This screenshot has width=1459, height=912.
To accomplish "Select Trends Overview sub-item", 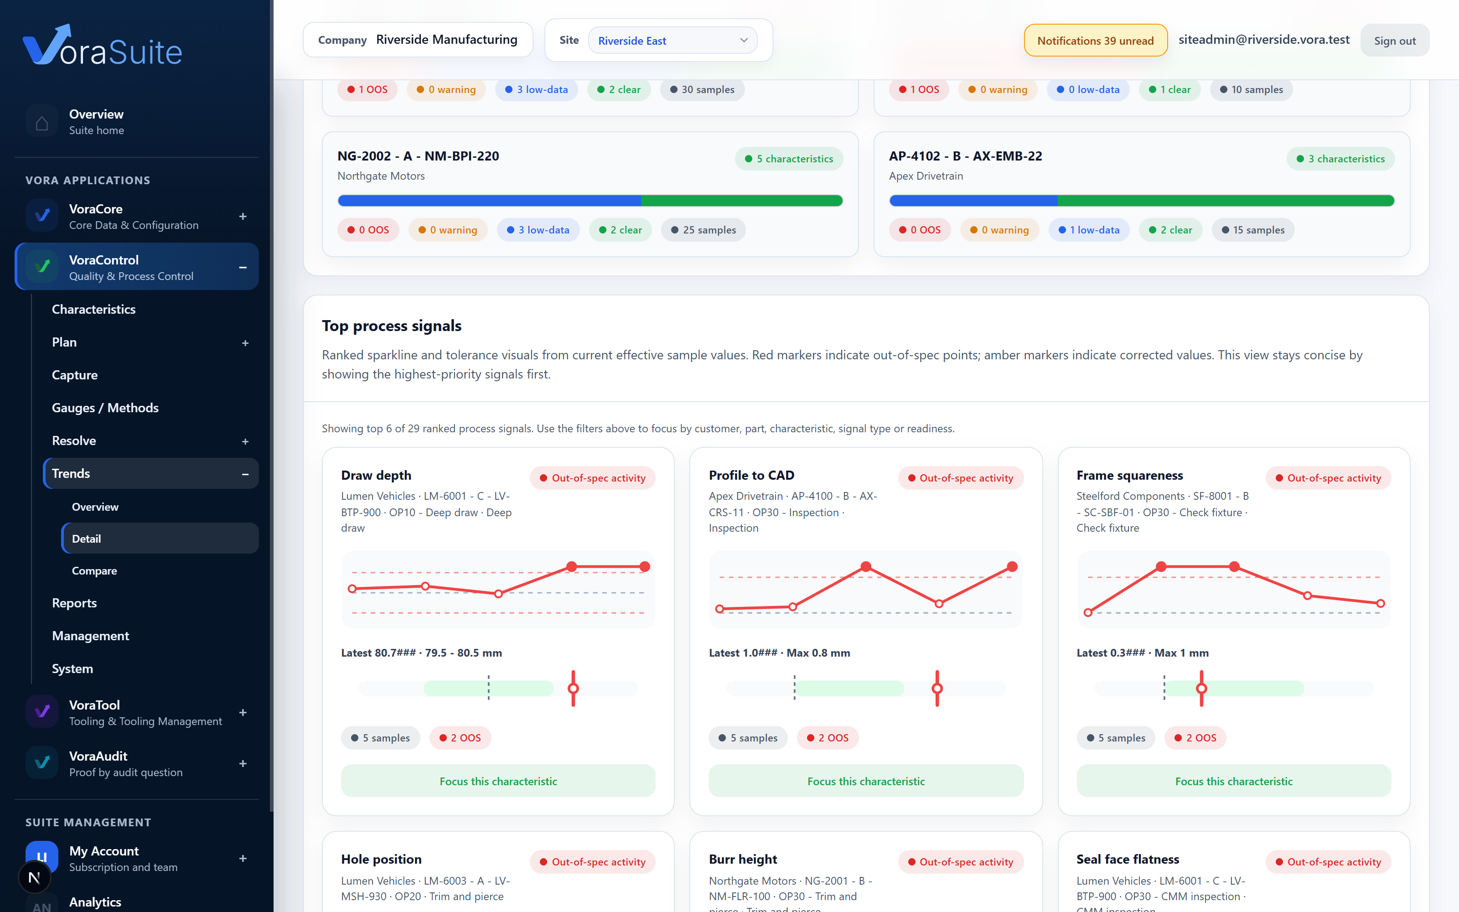I will click(160, 507).
